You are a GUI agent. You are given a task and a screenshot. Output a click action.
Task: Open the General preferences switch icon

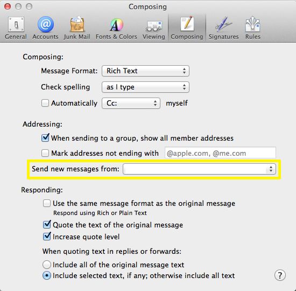(x=16, y=24)
